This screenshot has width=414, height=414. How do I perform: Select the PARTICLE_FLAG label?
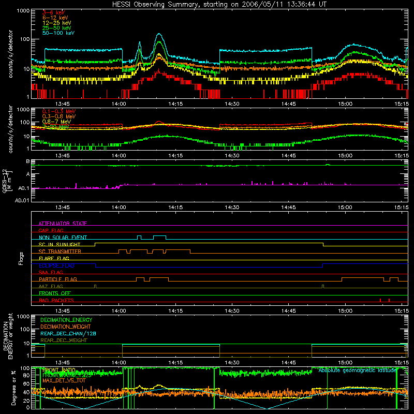point(58,279)
